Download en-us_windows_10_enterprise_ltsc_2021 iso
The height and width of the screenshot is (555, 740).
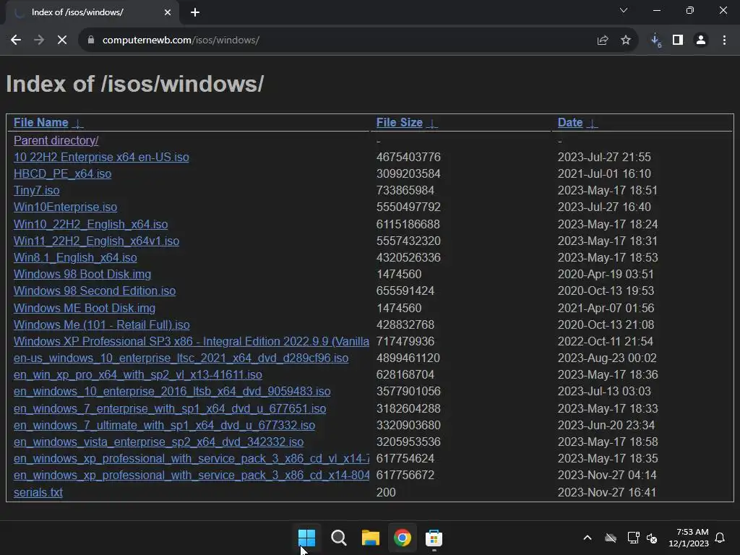tap(181, 358)
